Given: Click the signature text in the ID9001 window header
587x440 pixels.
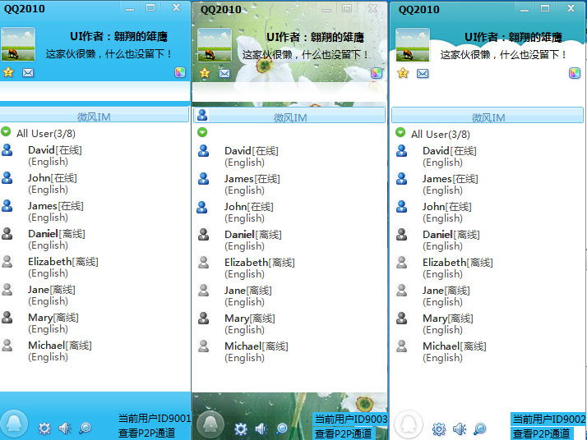Looking at the screenshot, I should [109, 54].
